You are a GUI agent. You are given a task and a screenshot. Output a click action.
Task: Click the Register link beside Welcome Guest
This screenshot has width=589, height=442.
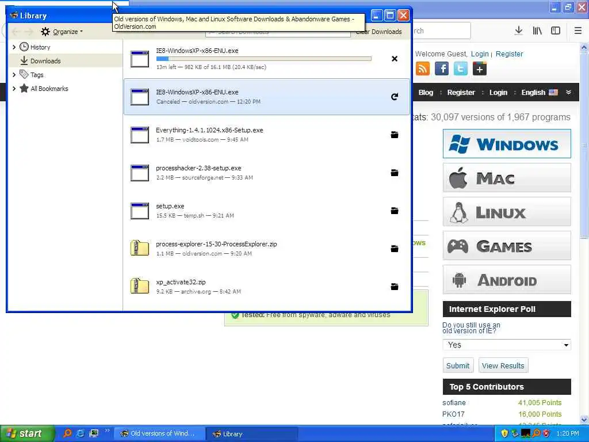[x=509, y=54]
